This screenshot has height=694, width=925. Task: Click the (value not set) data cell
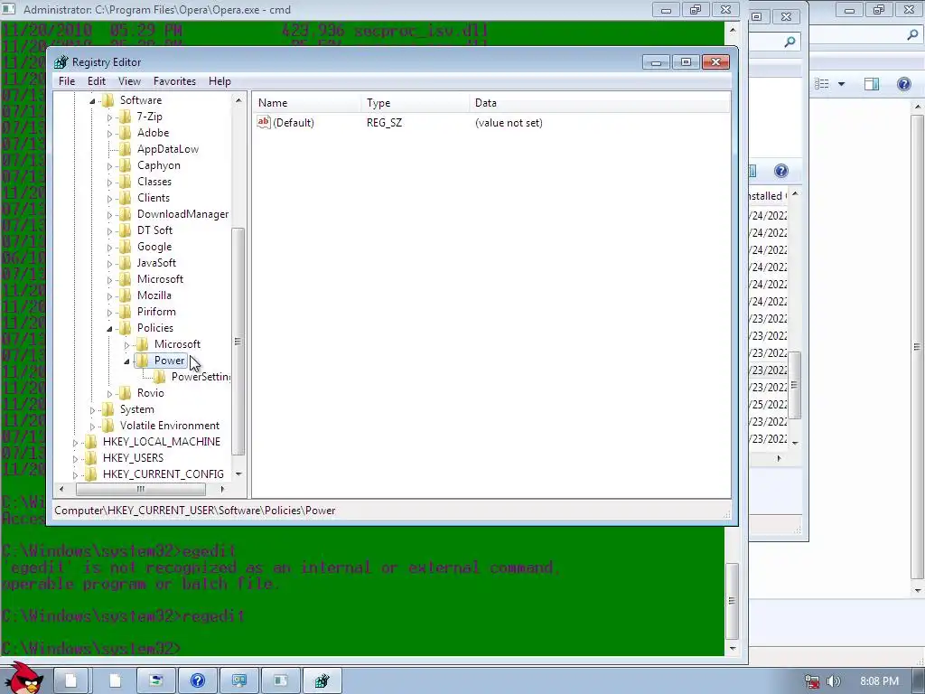[x=509, y=123]
